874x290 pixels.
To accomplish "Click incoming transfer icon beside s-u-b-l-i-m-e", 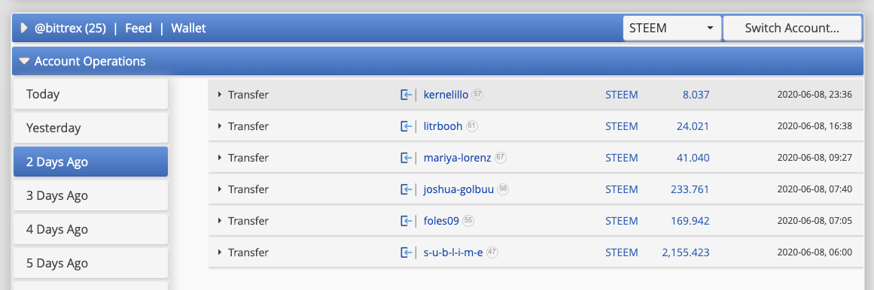I will point(407,252).
